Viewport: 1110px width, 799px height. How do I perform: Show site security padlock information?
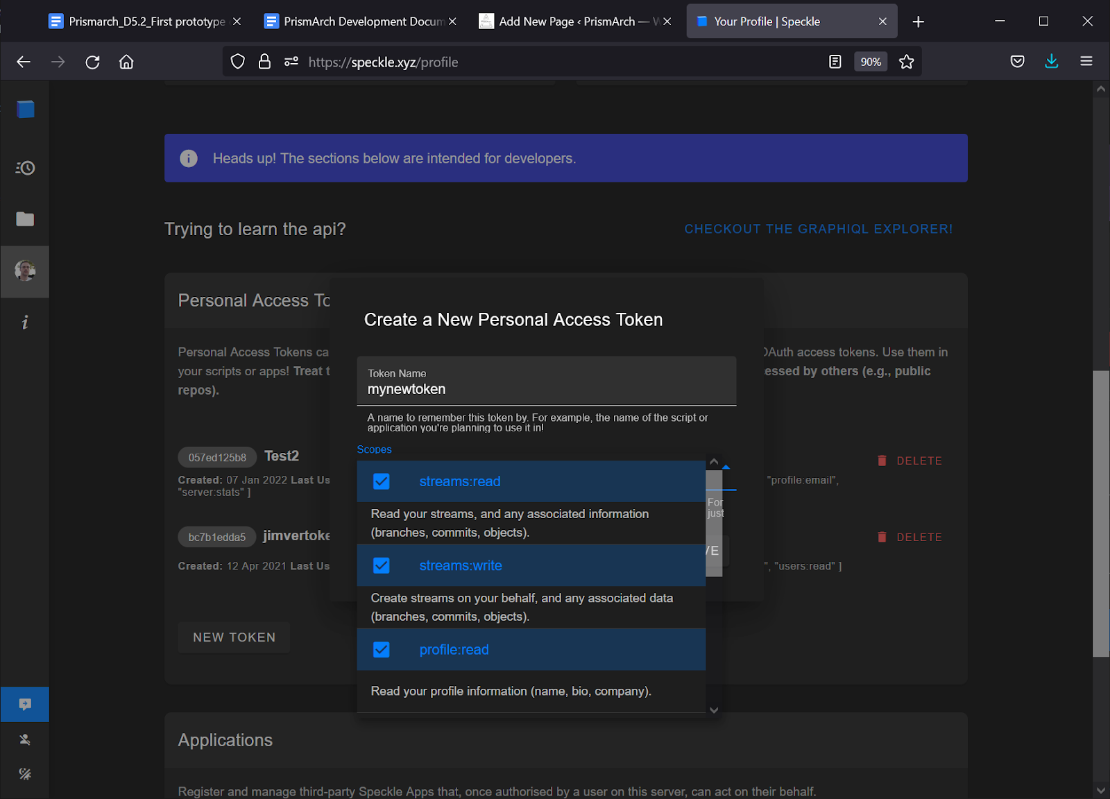tap(264, 62)
